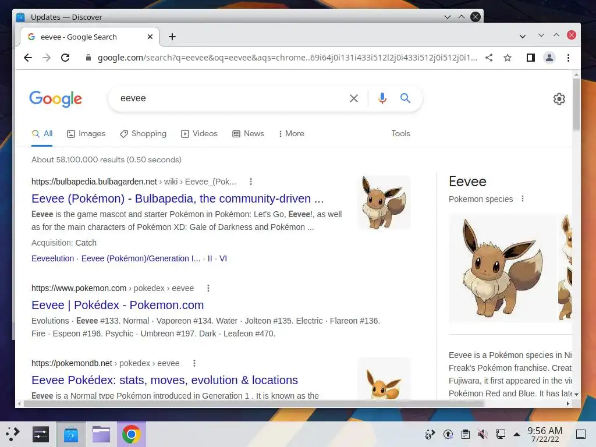Expand the More search categories menu
The width and height of the screenshot is (596, 447).
click(291, 134)
